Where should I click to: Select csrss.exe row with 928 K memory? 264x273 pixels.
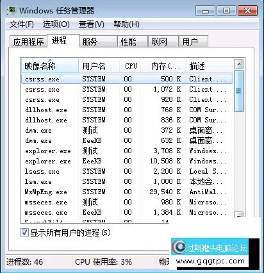(127, 99)
